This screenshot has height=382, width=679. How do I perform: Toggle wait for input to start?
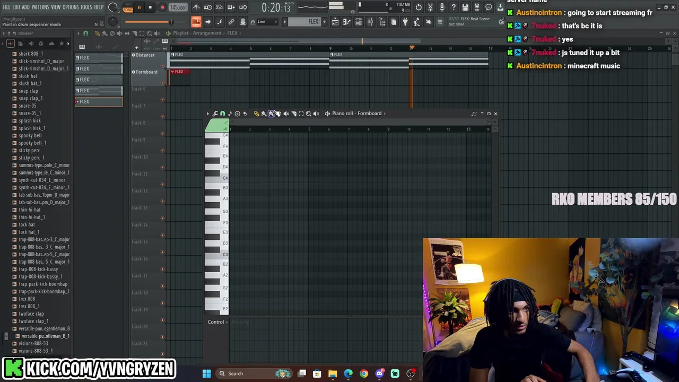pos(208,7)
